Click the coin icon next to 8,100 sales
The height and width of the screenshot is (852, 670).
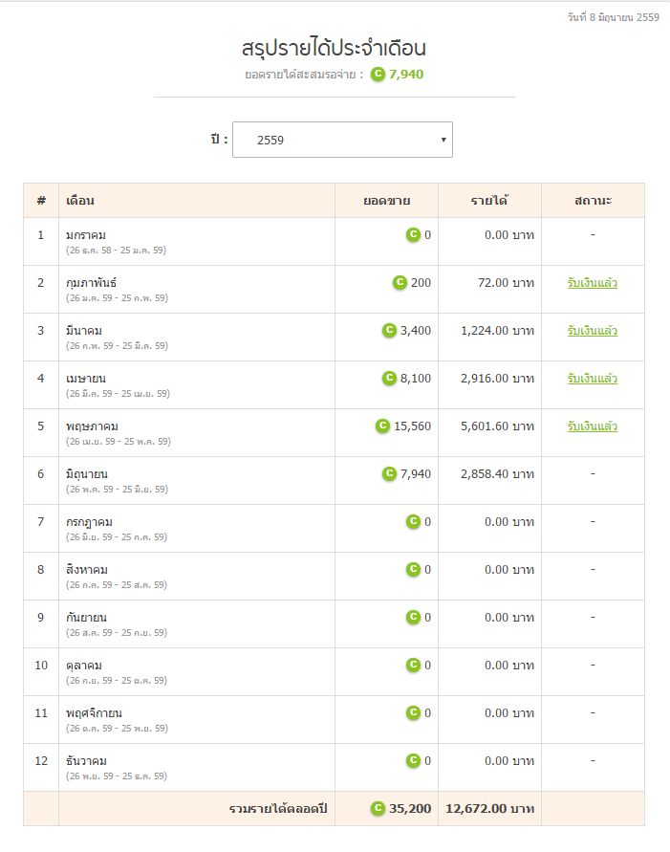coord(389,379)
